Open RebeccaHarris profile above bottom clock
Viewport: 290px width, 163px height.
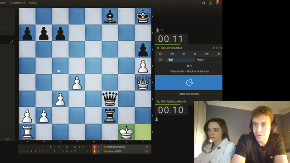point(176,101)
